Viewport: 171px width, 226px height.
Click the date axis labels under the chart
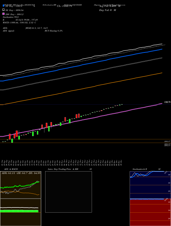(62, 163)
